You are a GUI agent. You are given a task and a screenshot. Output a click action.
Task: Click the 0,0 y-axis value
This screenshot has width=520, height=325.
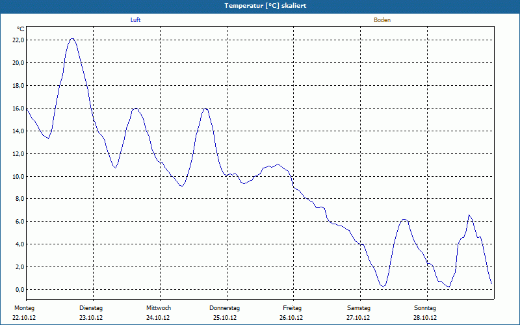point(19,289)
